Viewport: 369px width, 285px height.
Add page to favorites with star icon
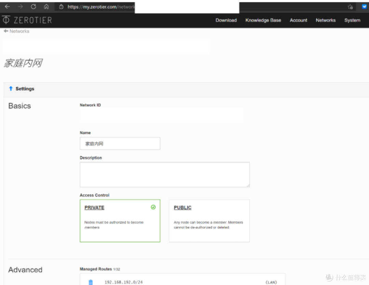coord(350,7)
